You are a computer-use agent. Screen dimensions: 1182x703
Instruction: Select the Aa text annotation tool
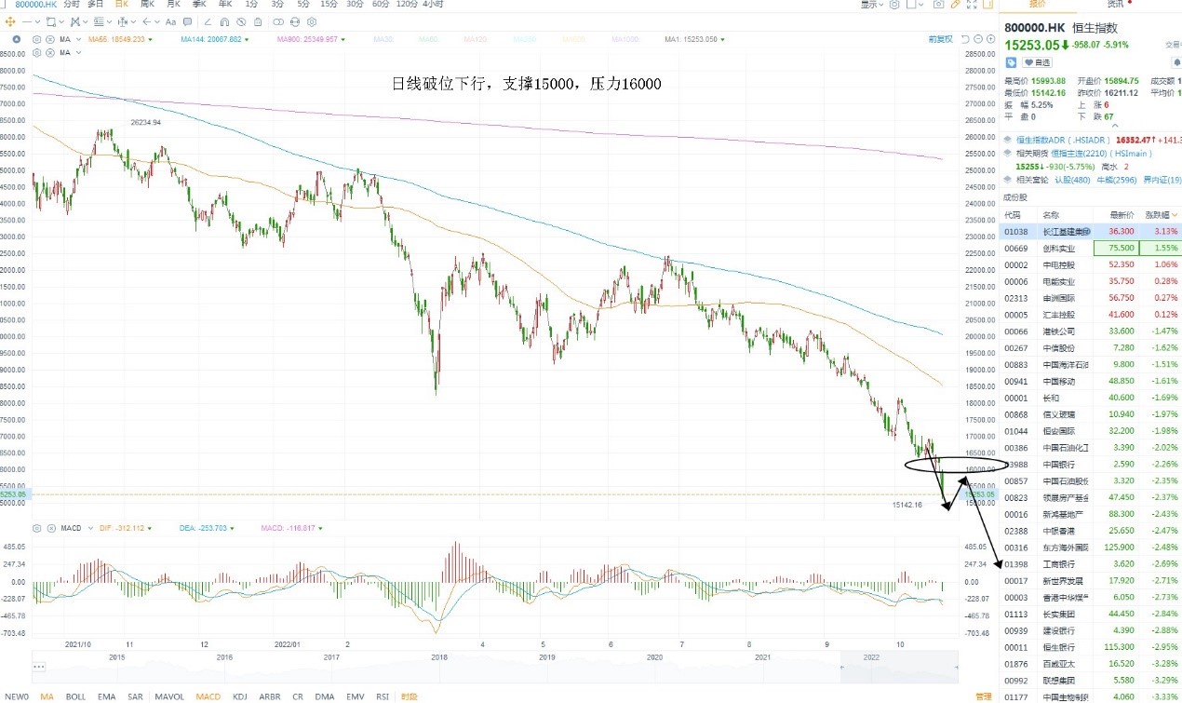170,21
